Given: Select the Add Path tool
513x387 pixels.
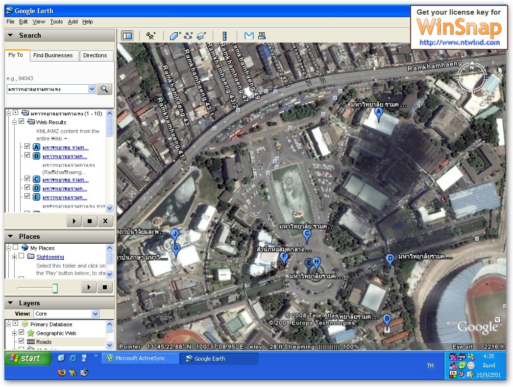Looking at the screenshot, I should pyautogui.click(x=188, y=36).
